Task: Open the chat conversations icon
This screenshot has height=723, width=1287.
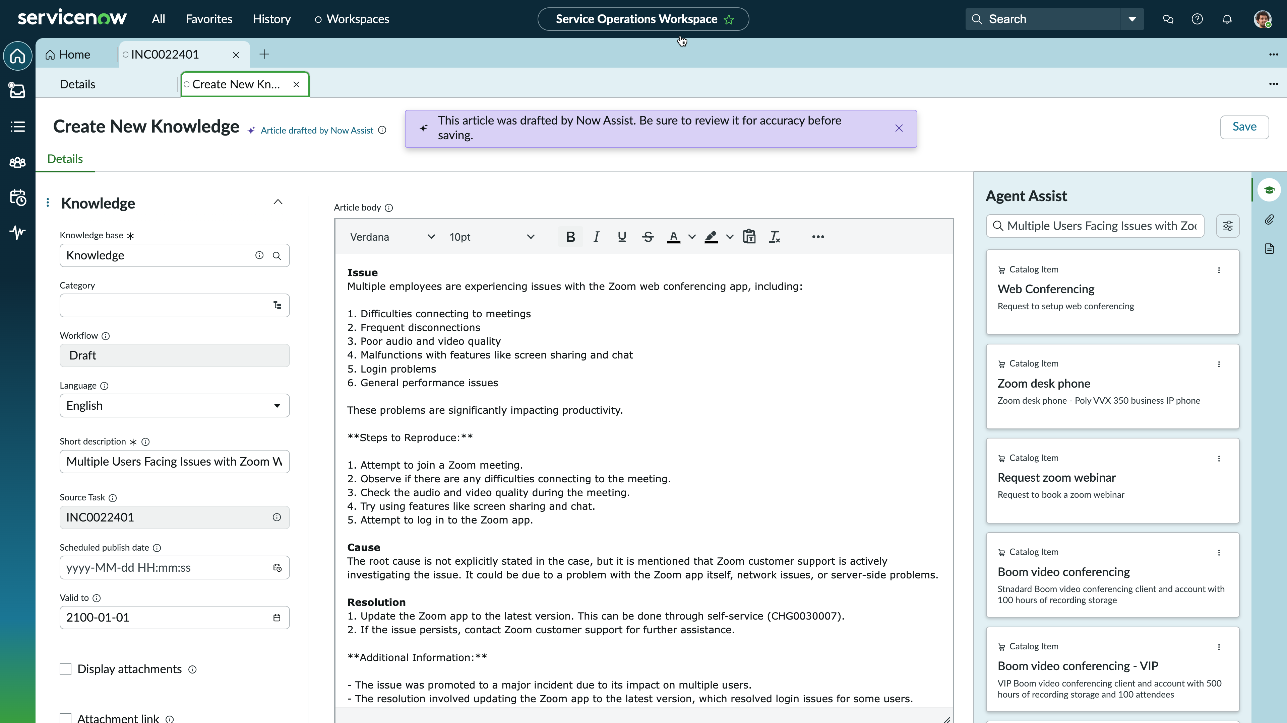Action: click(1168, 19)
